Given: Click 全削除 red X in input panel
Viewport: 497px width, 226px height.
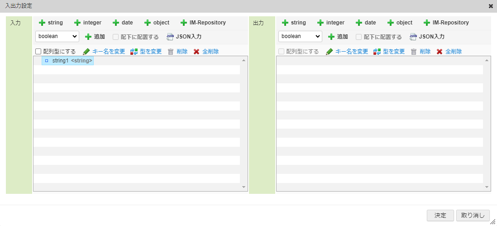Looking at the screenshot, I should (x=196, y=52).
